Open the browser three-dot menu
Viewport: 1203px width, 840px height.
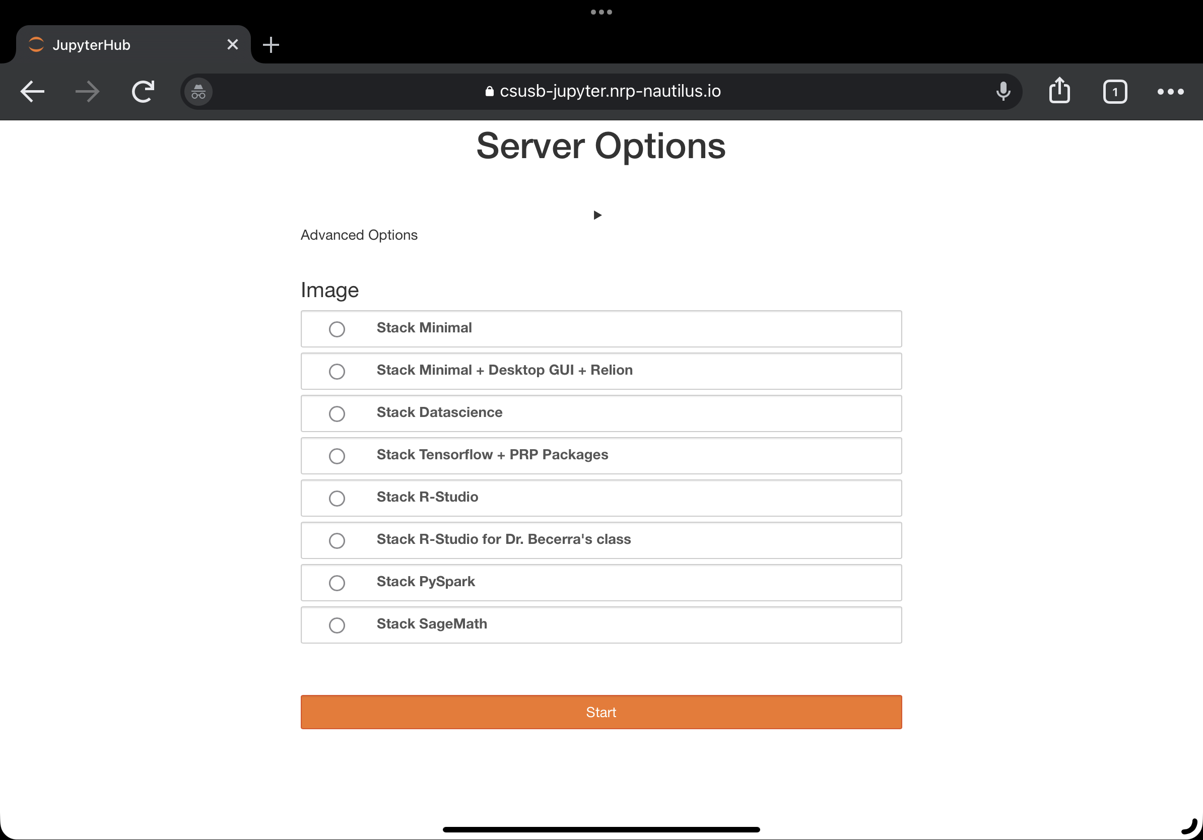coord(1170,92)
